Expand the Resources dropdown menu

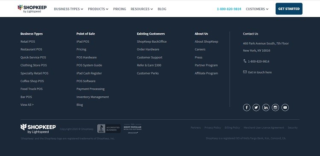pyautogui.click(x=142, y=9)
